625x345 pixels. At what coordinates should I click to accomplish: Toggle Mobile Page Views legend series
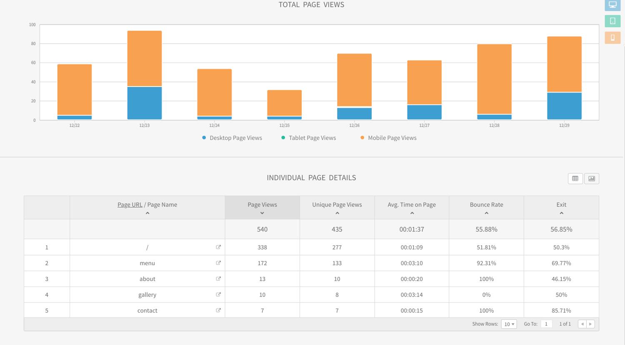pos(388,138)
